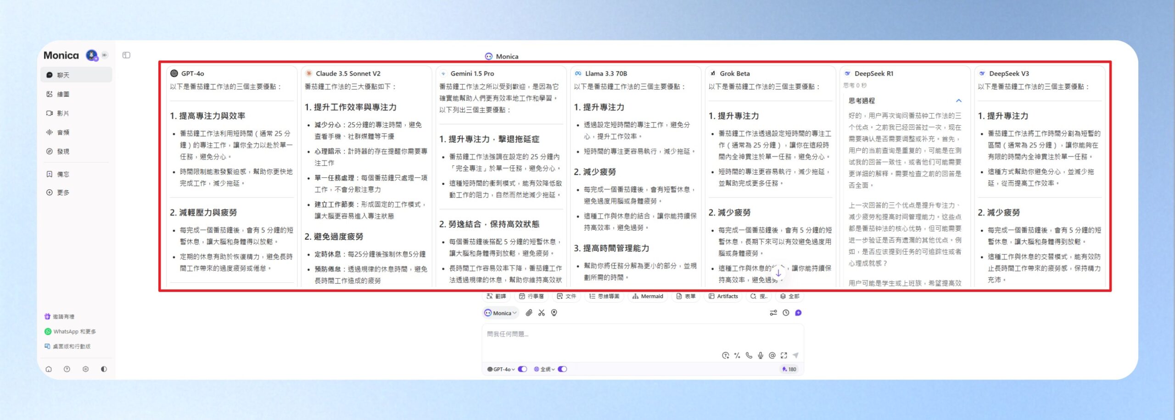Toggle the switch next to 全網

(562, 369)
